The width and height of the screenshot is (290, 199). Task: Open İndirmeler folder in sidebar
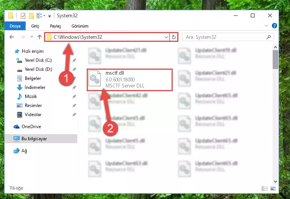click(35, 87)
